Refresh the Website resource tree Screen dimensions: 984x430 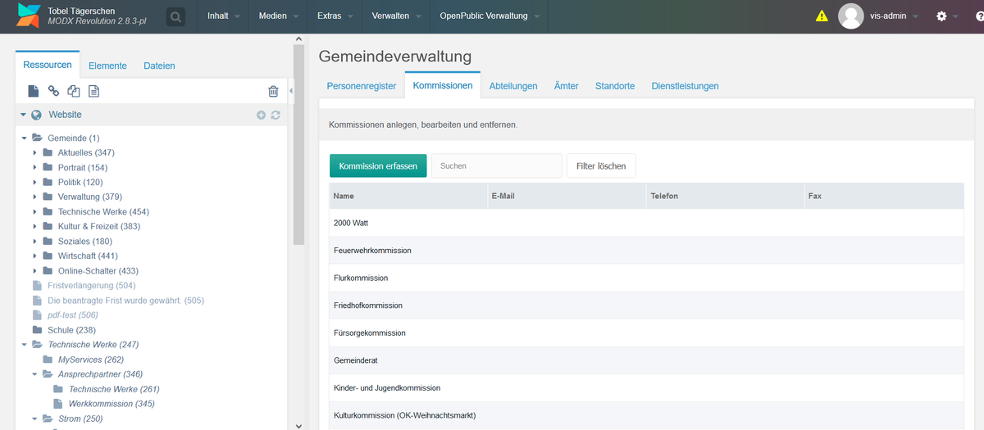point(276,115)
